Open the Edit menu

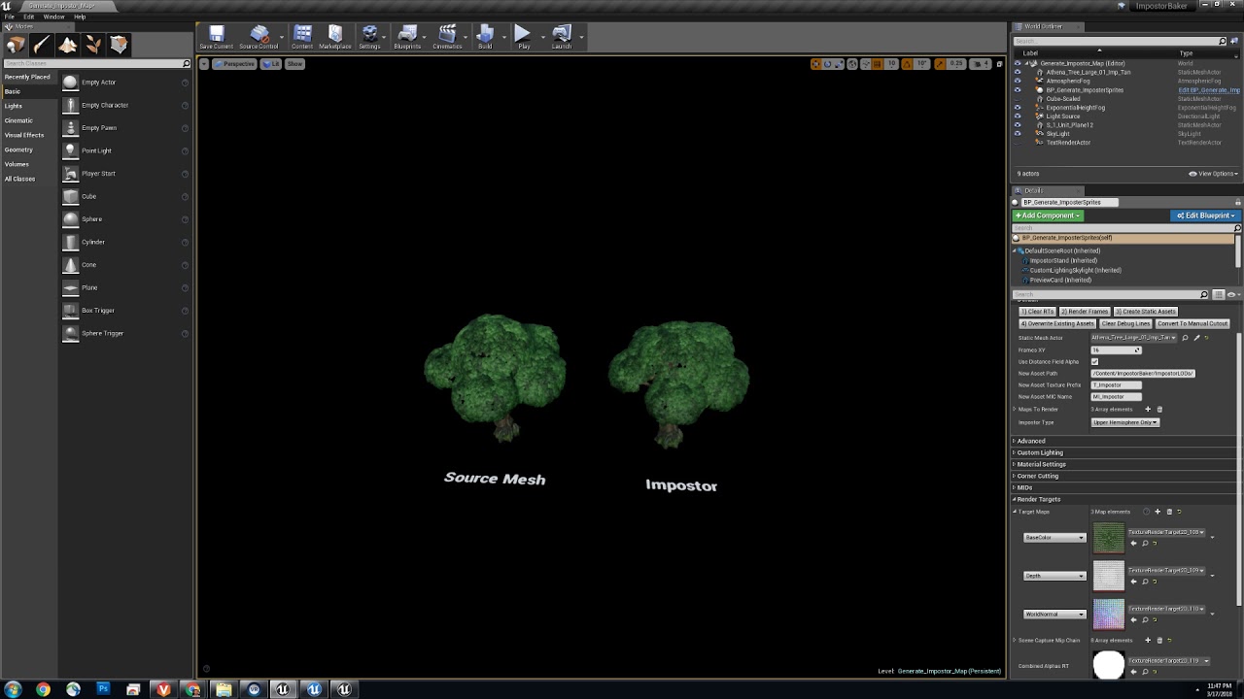(x=29, y=17)
